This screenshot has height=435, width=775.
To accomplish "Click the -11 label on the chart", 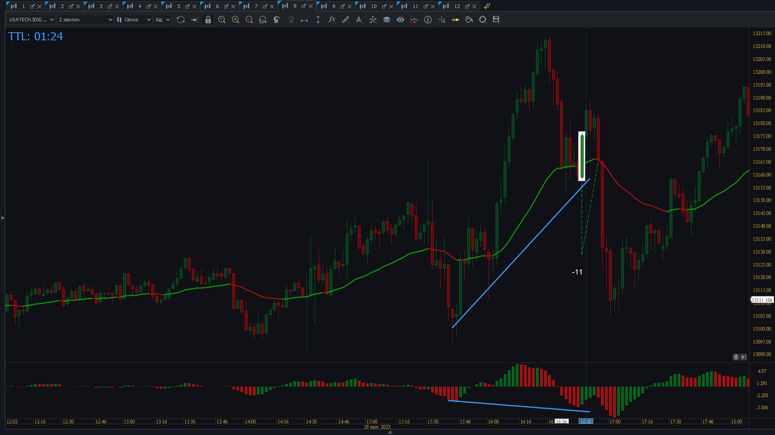I will (x=577, y=272).
